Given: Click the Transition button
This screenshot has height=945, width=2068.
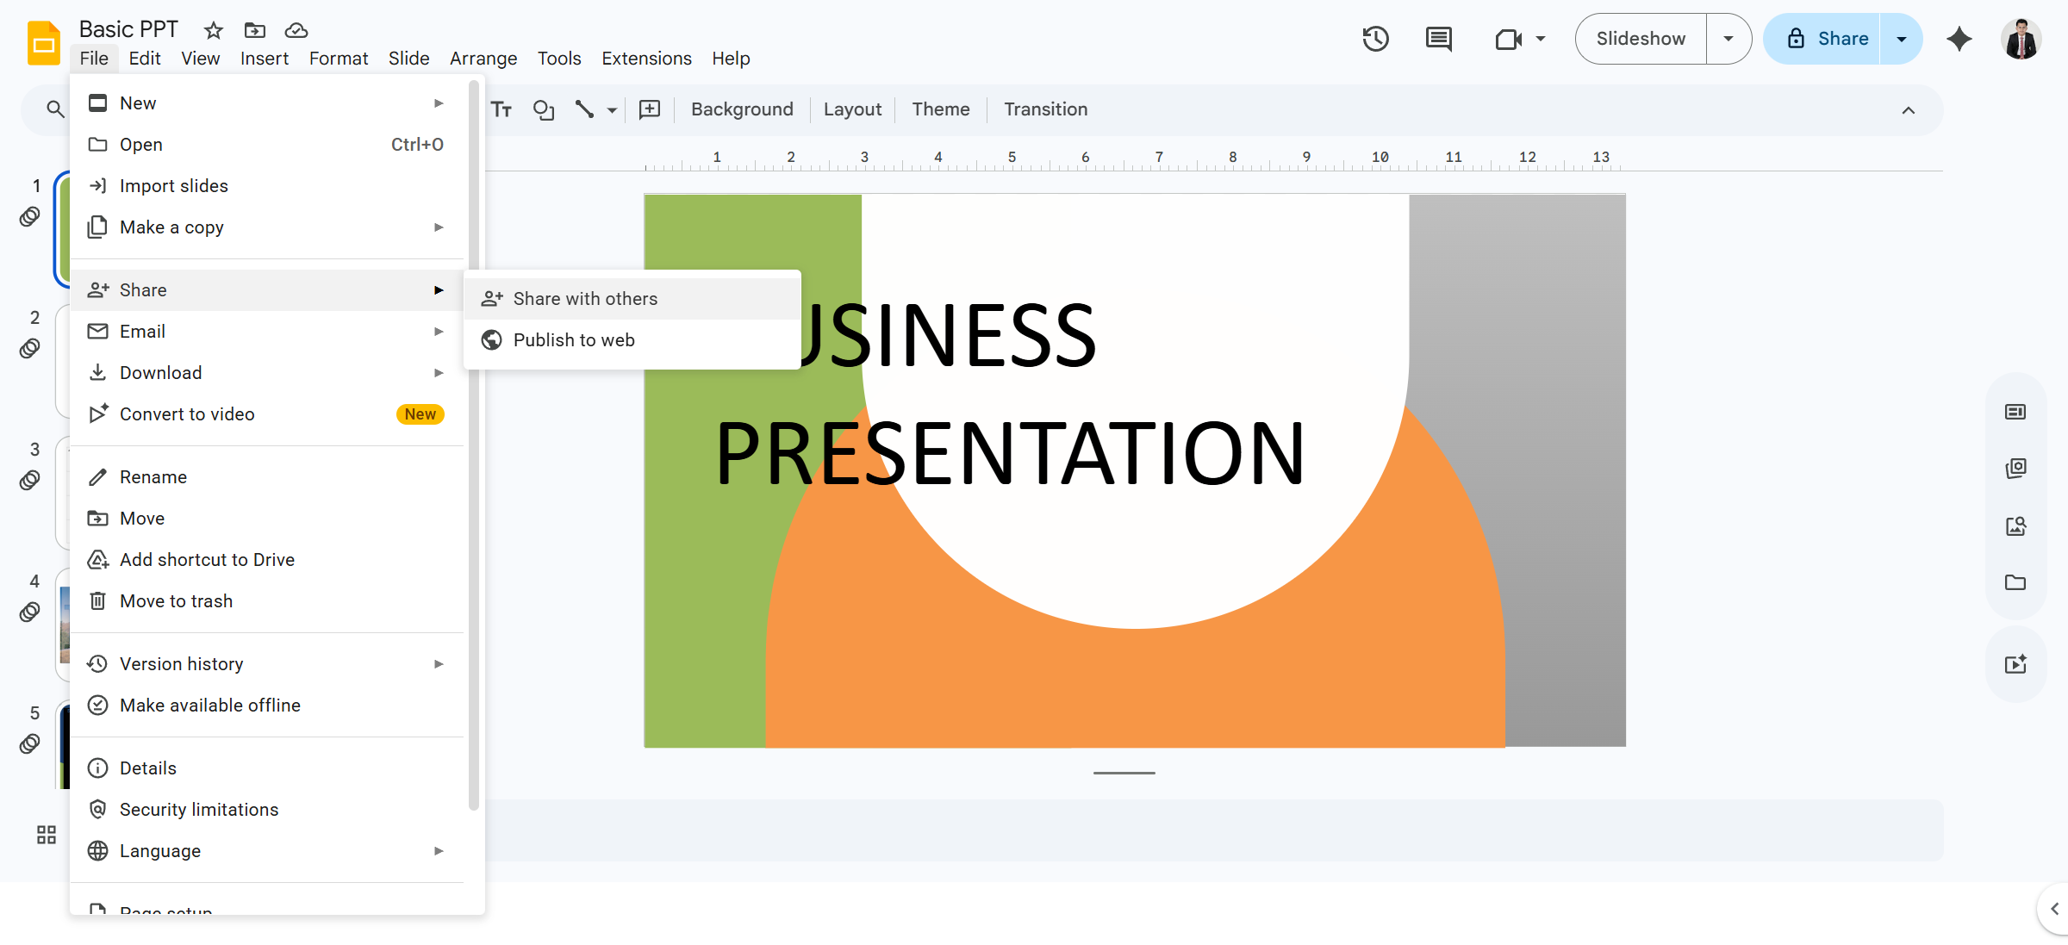Looking at the screenshot, I should [1045, 109].
